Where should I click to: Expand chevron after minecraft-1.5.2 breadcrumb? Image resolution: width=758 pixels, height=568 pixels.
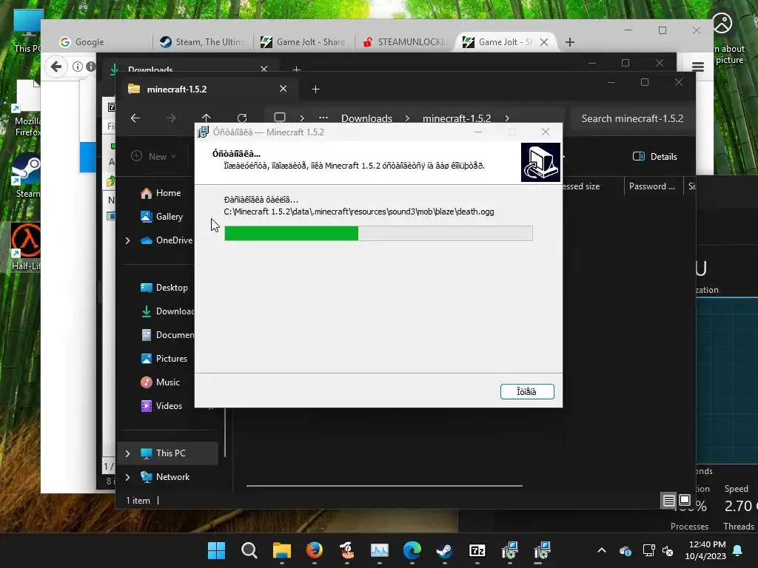click(x=506, y=118)
